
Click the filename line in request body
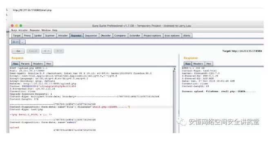coord(70,107)
